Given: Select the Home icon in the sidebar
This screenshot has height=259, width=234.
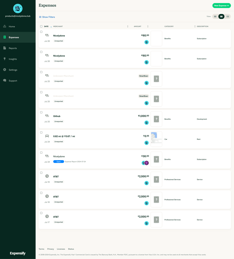Looking at the screenshot, I should (4, 26).
